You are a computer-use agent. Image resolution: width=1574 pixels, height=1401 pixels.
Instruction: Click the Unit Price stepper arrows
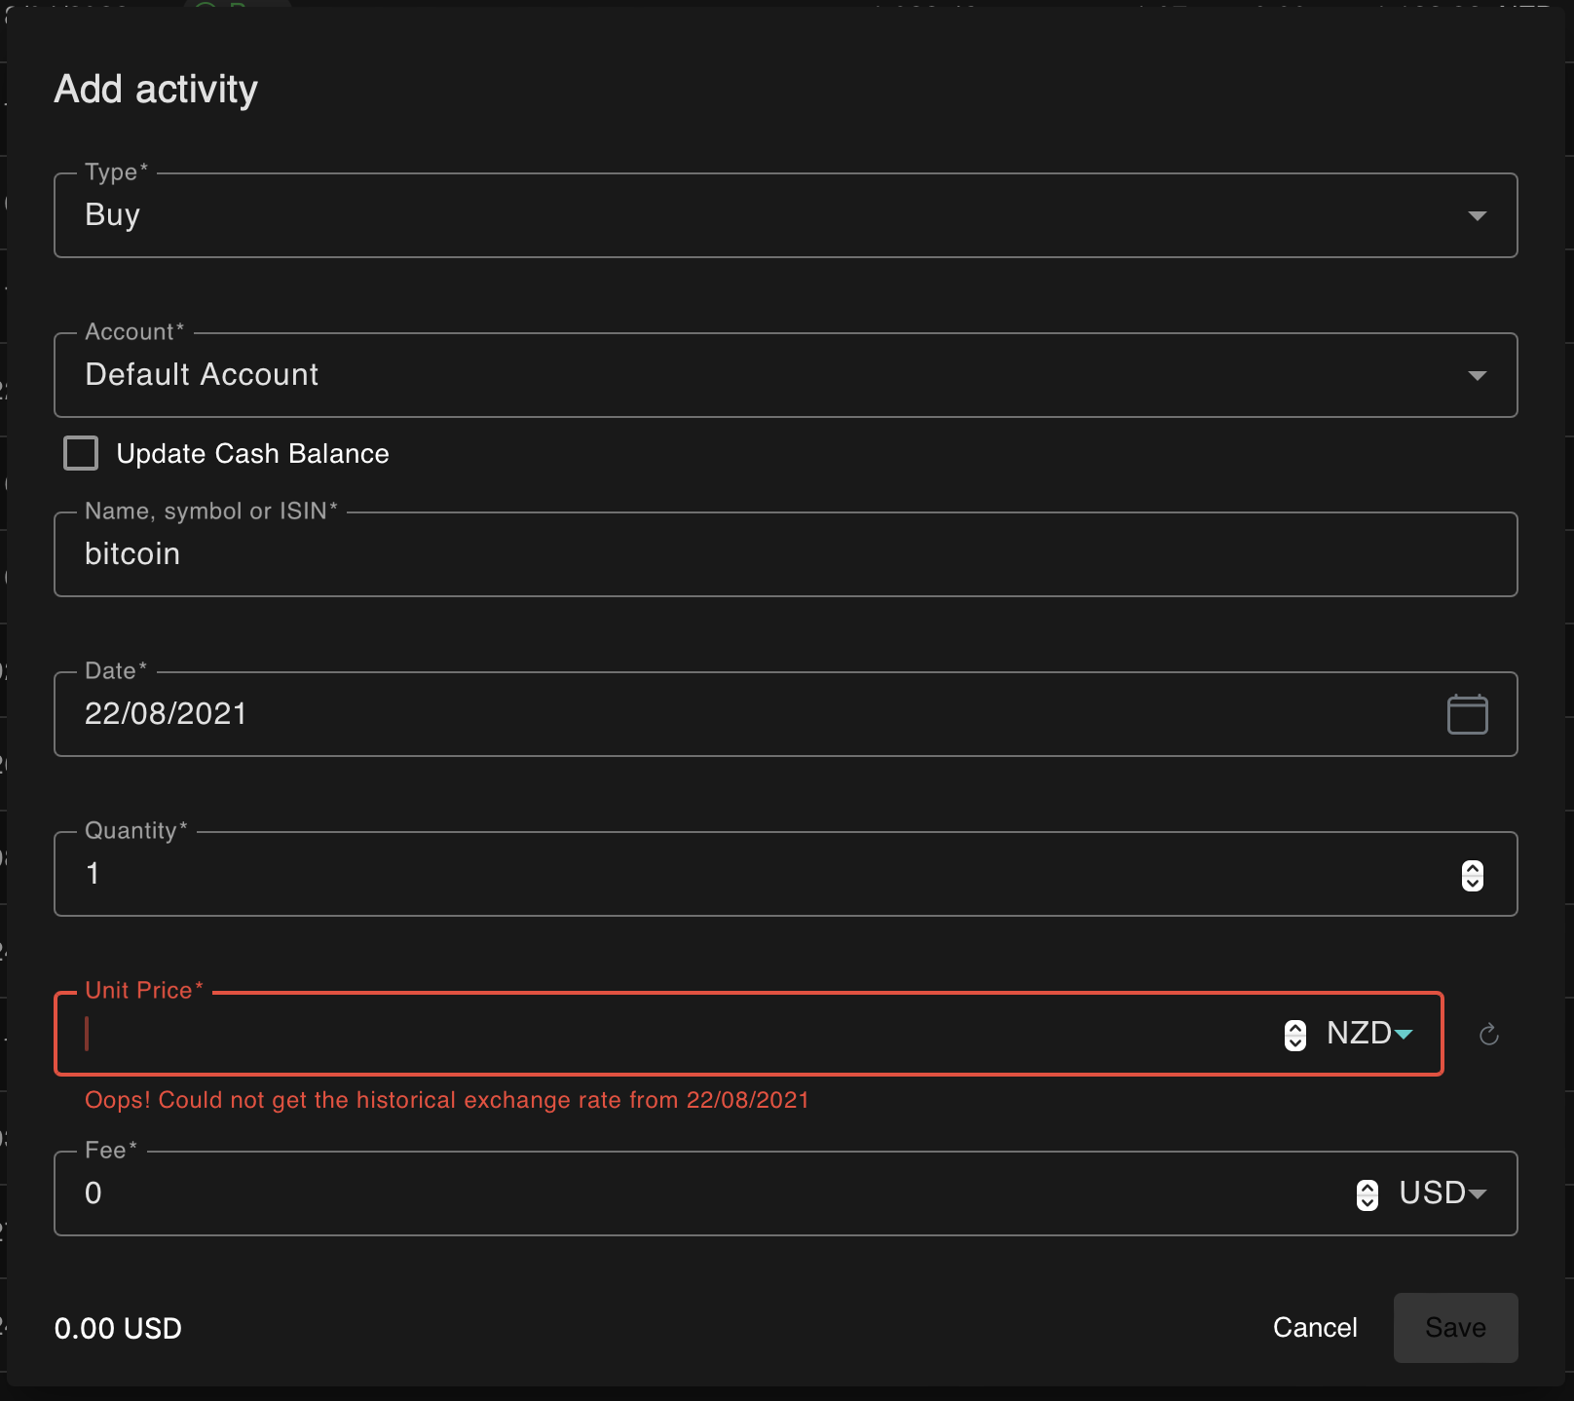pos(1294,1034)
